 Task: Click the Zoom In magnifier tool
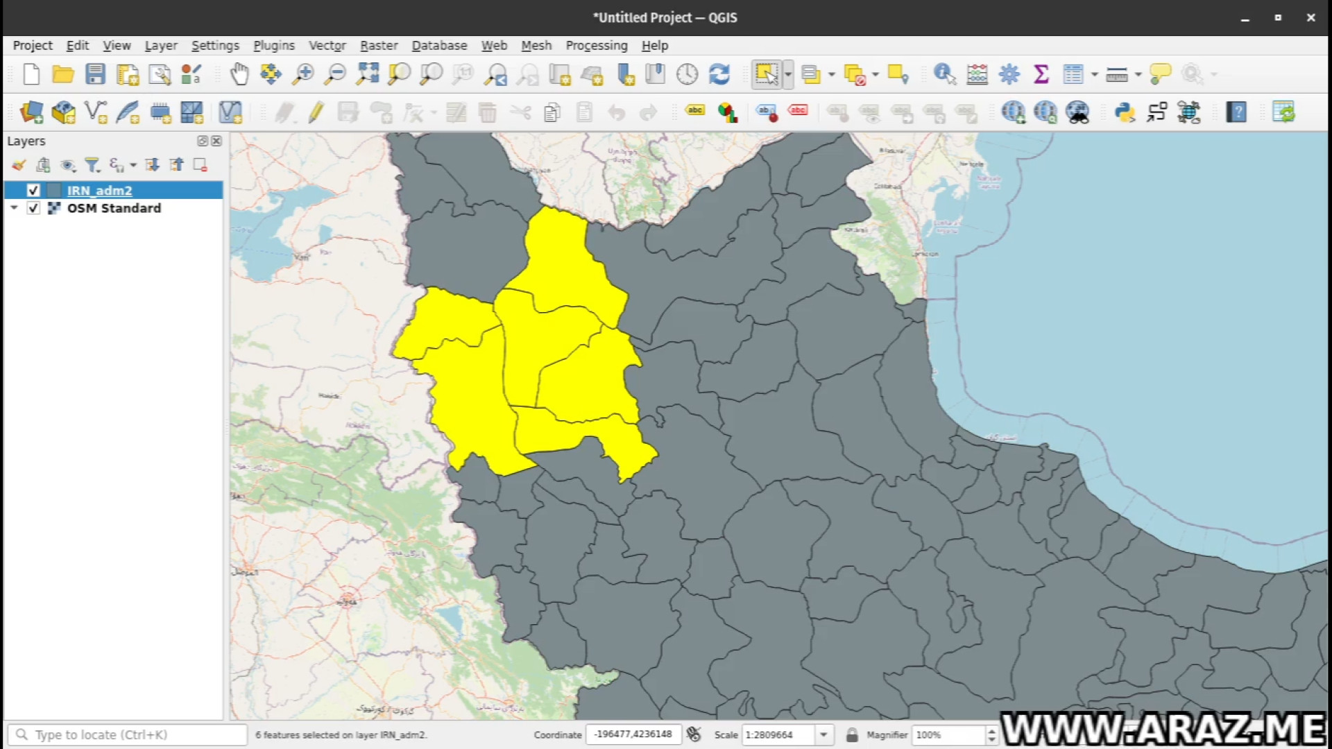(x=303, y=74)
